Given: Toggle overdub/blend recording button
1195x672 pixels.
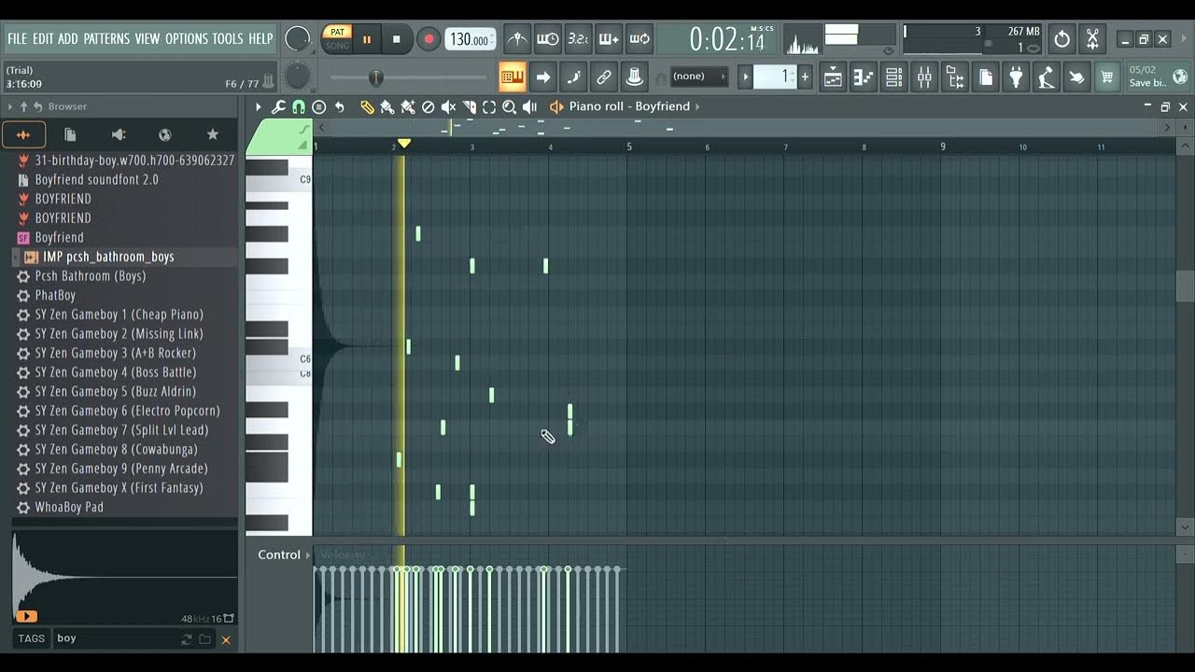Looking at the screenshot, I should tap(610, 38).
